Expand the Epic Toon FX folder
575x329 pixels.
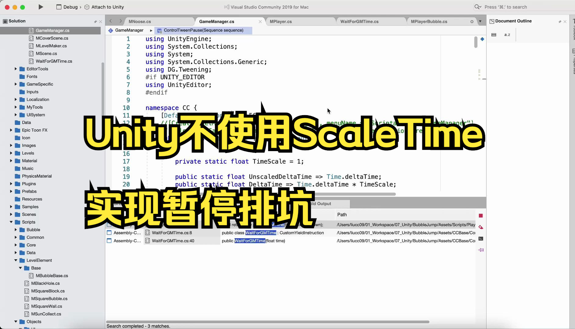[x=11, y=130]
